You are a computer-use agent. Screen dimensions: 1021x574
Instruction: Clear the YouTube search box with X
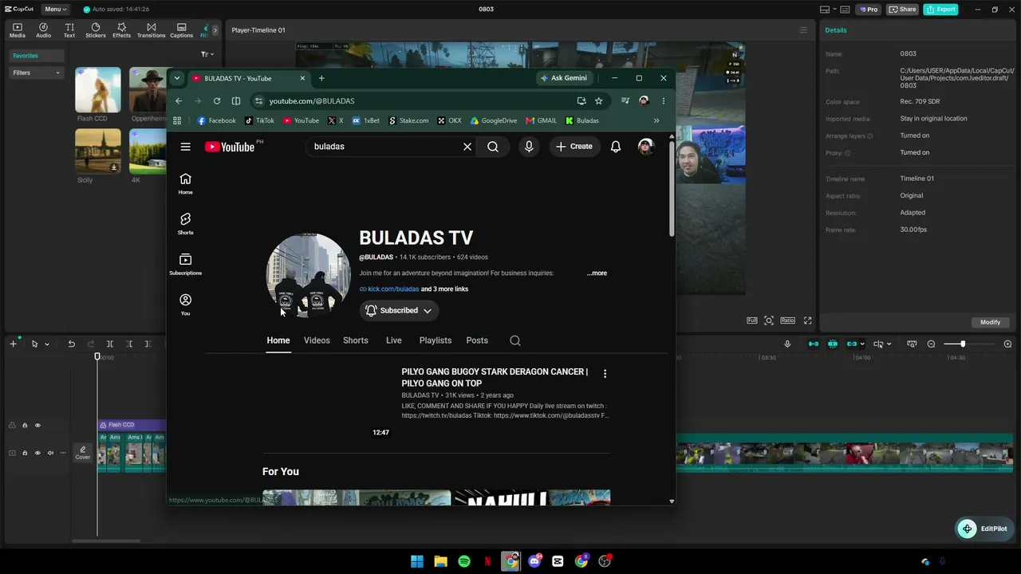[467, 147]
